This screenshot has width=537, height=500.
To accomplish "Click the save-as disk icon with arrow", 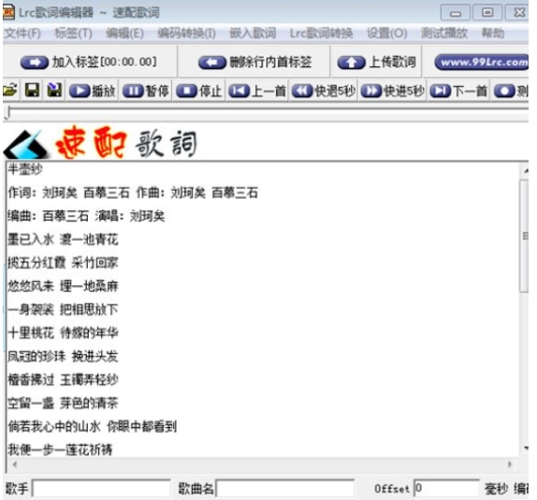I will [54, 91].
